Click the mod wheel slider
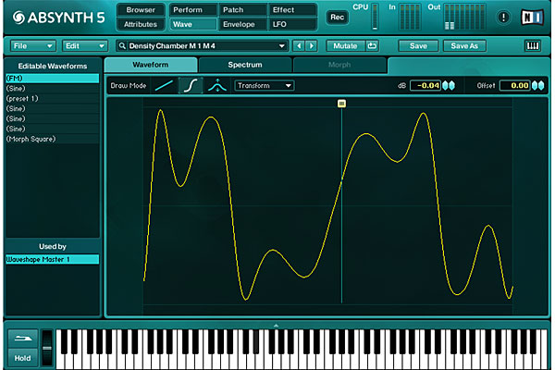Viewport: 555px width, 370px height. coord(47,348)
